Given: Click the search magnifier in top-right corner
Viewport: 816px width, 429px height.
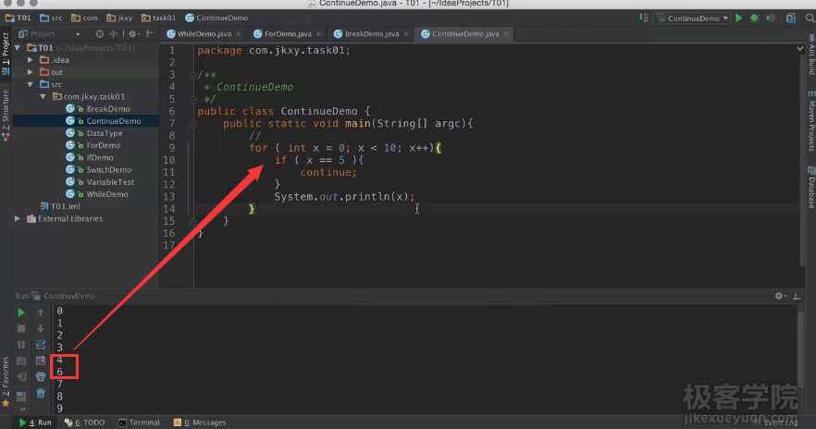Looking at the screenshot, I should tap(808, 18).
